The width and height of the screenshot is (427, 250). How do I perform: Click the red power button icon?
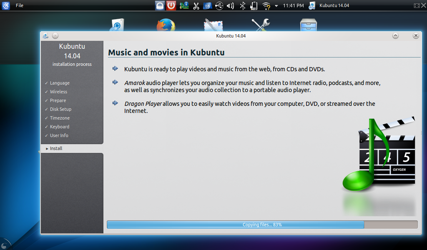171,5
